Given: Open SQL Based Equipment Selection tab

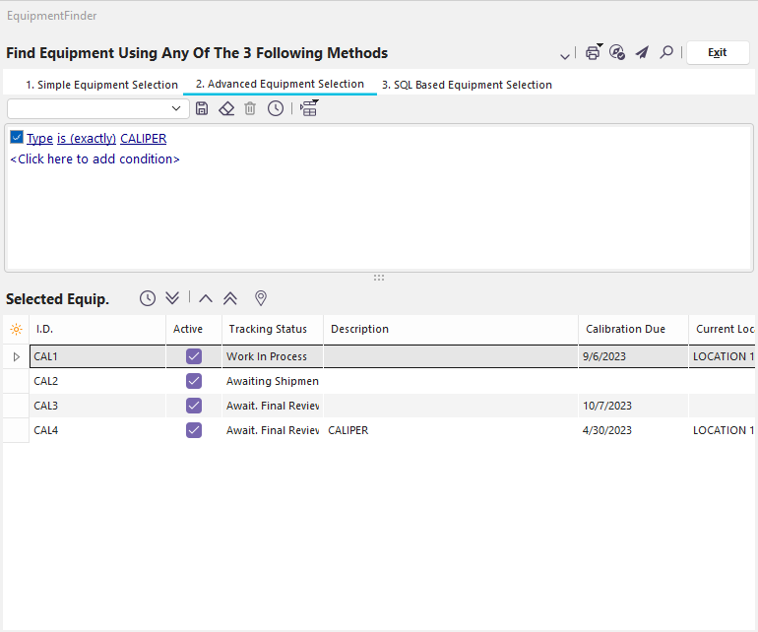Looking at the screenshot, I should pos(467,85).
